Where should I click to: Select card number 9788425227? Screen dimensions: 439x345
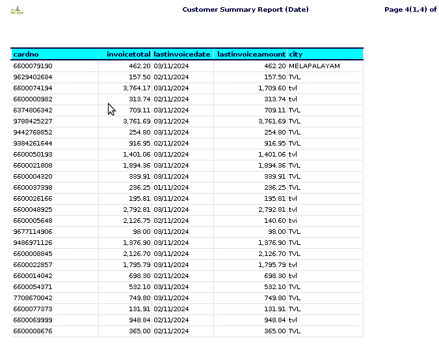click(x=33, y=121)
